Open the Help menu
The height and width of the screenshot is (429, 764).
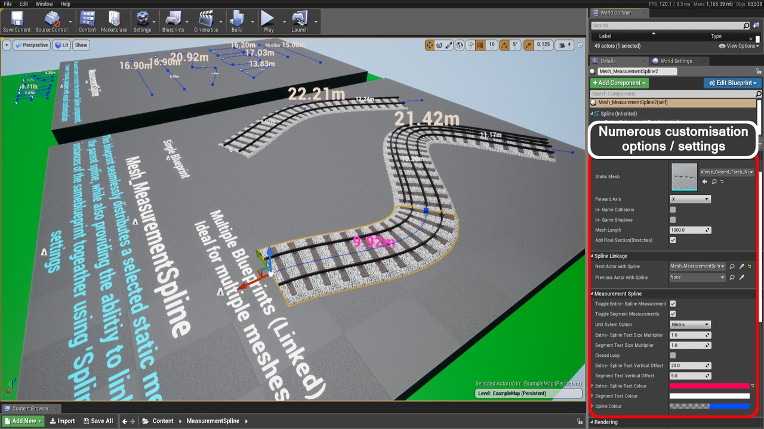coord(65,4)
